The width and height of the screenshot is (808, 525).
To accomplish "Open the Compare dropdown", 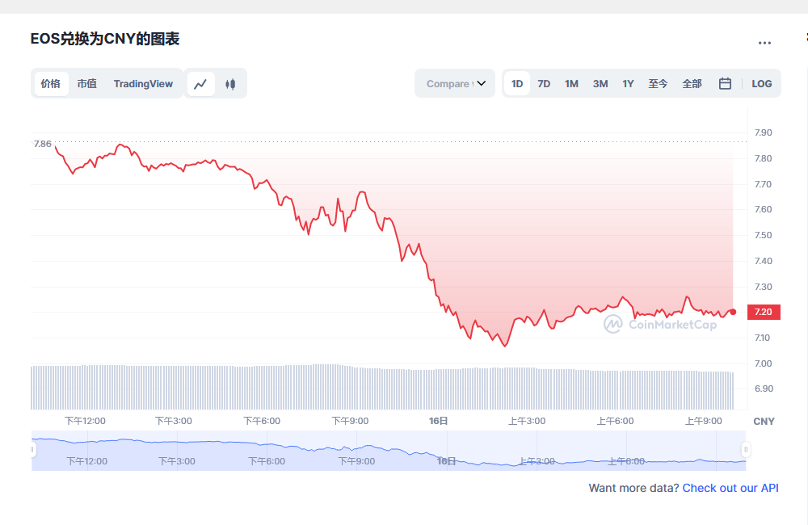I will (x=454, y=83).
